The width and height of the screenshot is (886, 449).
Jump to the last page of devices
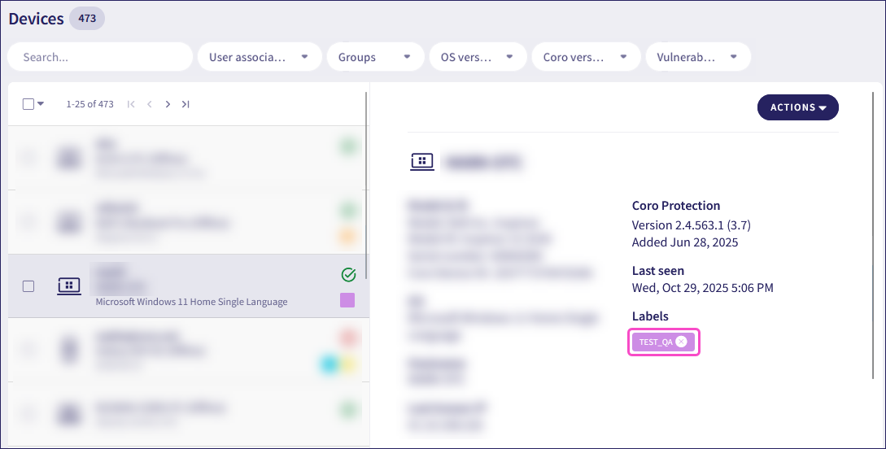[185, 104]
